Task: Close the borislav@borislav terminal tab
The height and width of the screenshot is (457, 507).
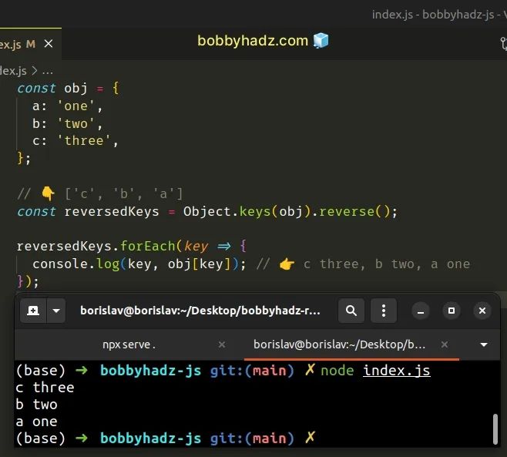Action: tap(445, 344)
